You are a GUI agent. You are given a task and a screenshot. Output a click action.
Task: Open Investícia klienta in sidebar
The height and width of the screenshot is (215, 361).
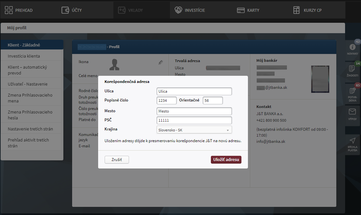click(24, 56)
